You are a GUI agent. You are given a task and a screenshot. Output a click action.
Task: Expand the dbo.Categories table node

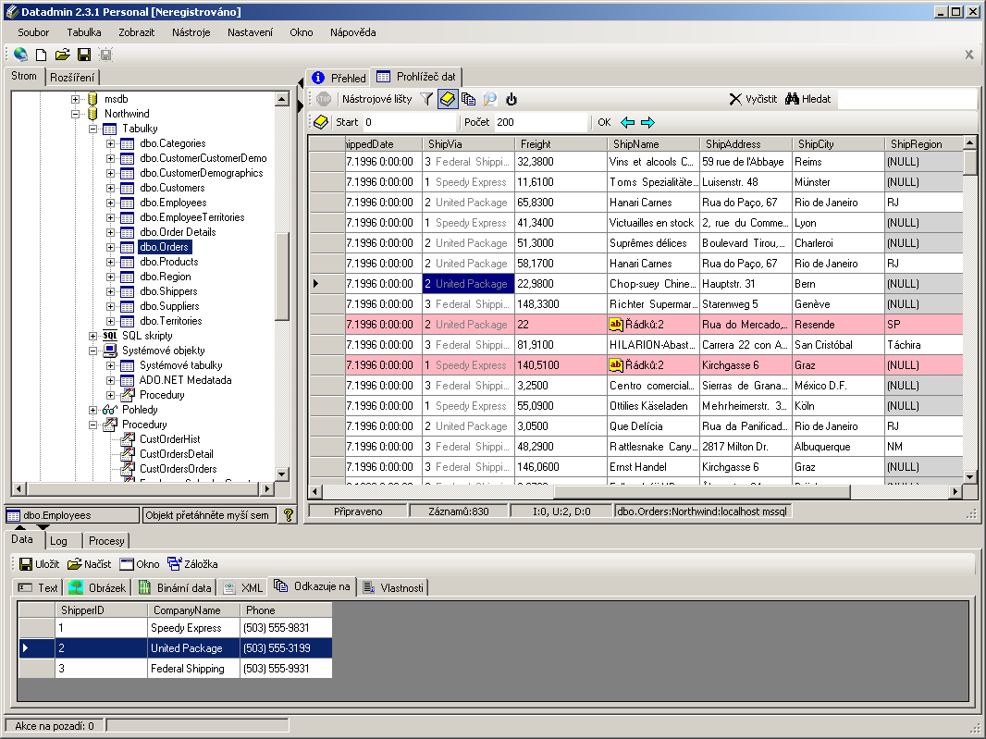[110, 143]
